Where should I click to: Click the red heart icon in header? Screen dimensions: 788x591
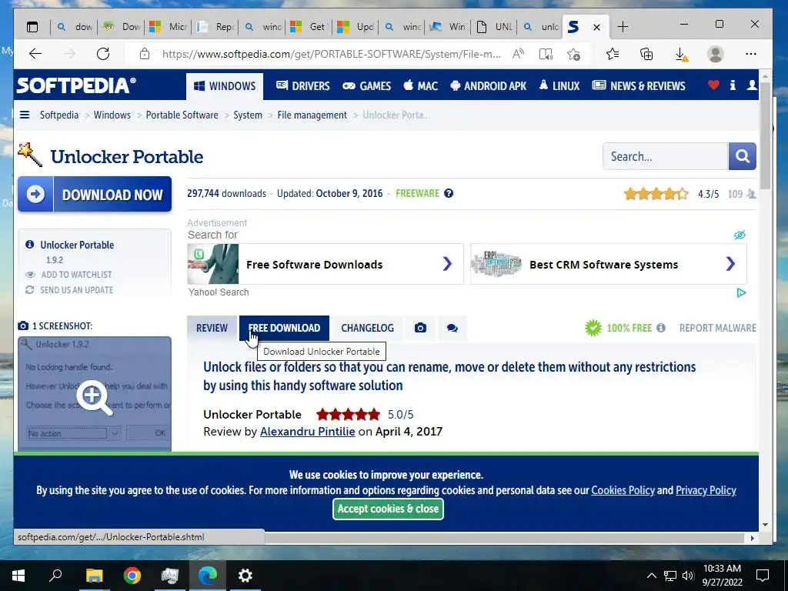click(x=713, y=85)
